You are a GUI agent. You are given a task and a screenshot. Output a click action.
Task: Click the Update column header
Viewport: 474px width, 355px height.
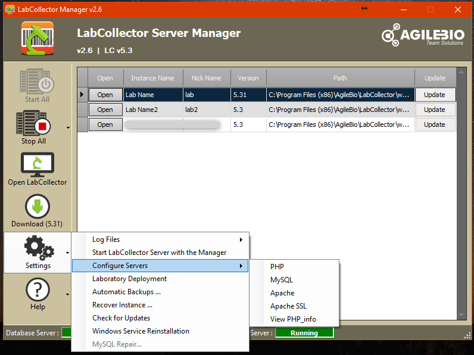pos(435,77)
